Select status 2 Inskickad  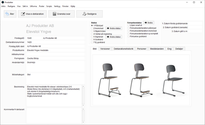(x=92, y=28)
